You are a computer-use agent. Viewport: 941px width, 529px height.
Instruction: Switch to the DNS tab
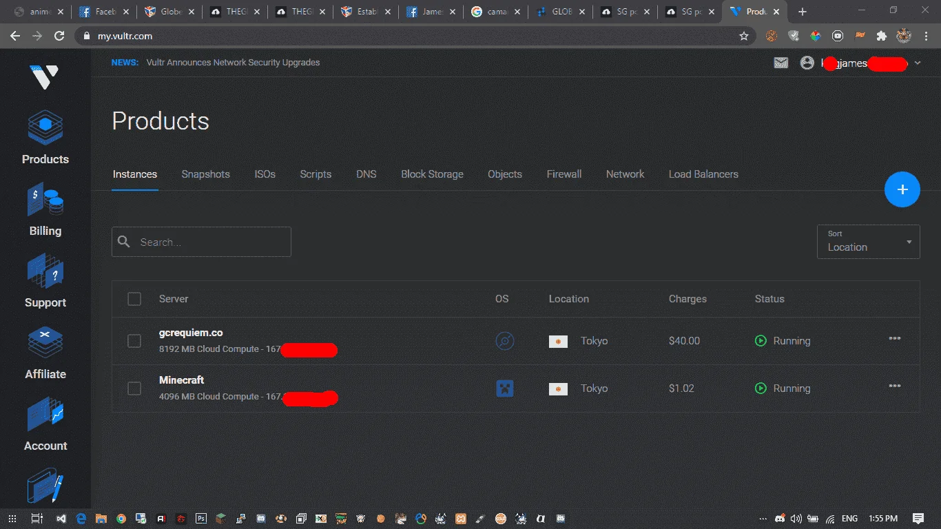366,174
